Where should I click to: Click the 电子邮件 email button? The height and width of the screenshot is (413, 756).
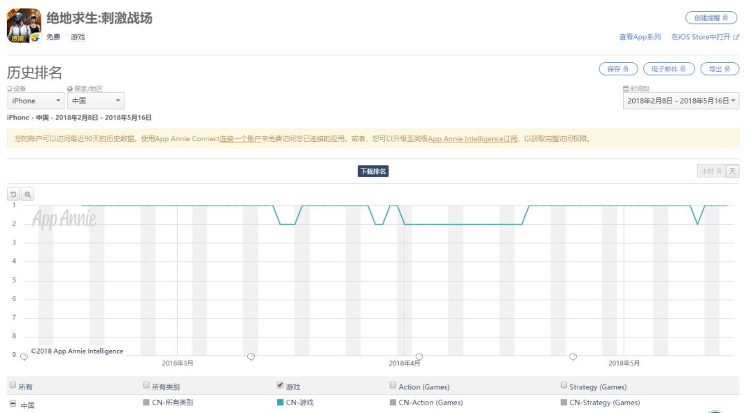[668, 68]
